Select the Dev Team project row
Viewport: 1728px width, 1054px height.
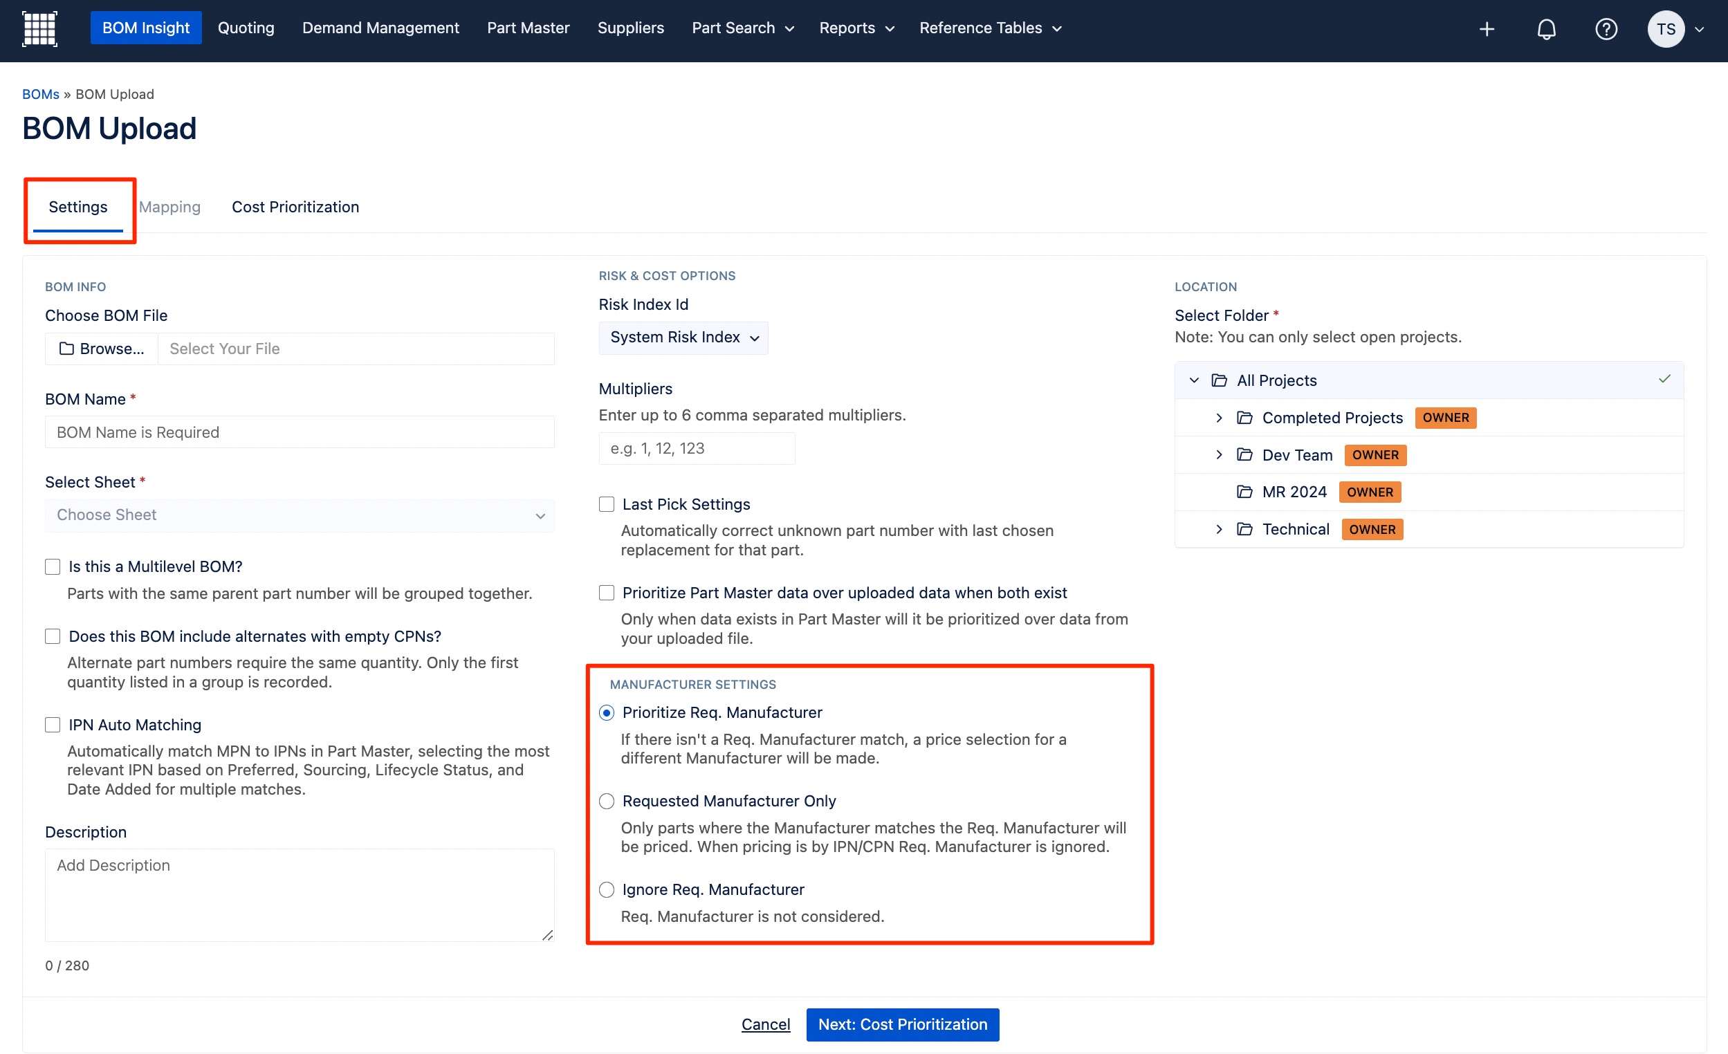point(1429,454)
